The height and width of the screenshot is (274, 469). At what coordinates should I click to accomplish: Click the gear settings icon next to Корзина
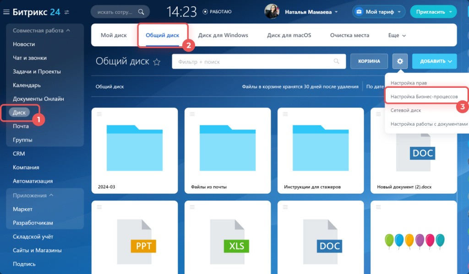click(400, 61)
